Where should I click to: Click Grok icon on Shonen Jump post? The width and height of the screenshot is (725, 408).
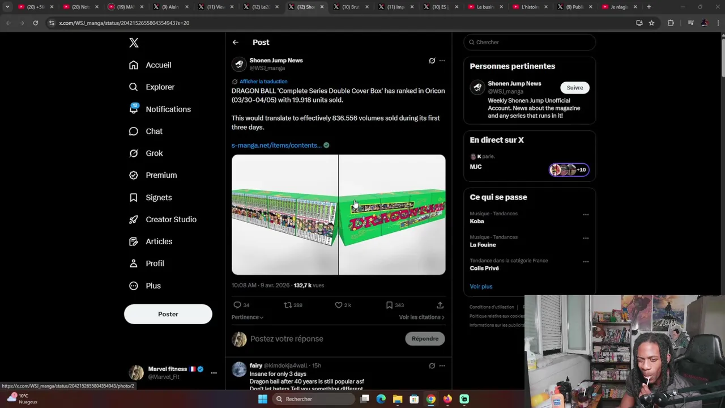pyautogui.click(x=432, y=61)
